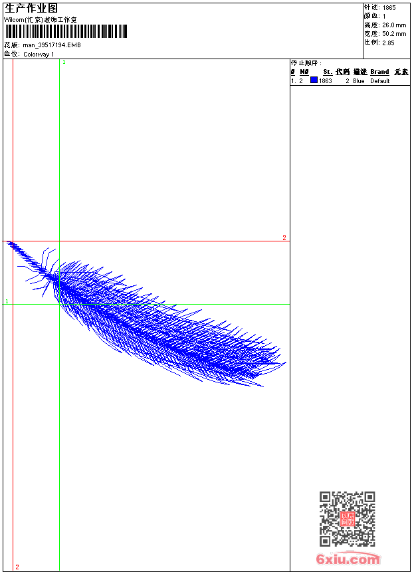Viewport: 412px width, 572px height.
Task: Click the St. column header
Action: 328,72
